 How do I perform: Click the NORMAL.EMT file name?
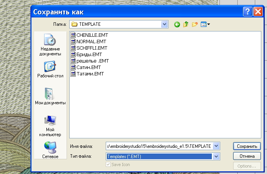[x=91, y=42]
